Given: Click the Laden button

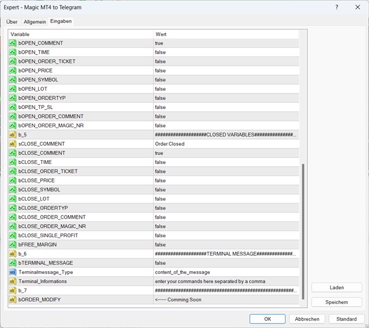Looking at the screenshot, I should tap(337, 288).
